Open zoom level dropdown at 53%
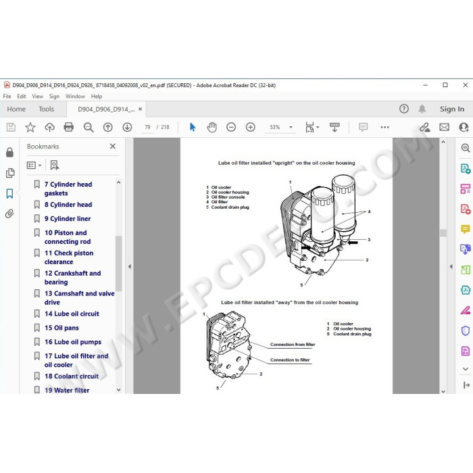 [291, 127]
